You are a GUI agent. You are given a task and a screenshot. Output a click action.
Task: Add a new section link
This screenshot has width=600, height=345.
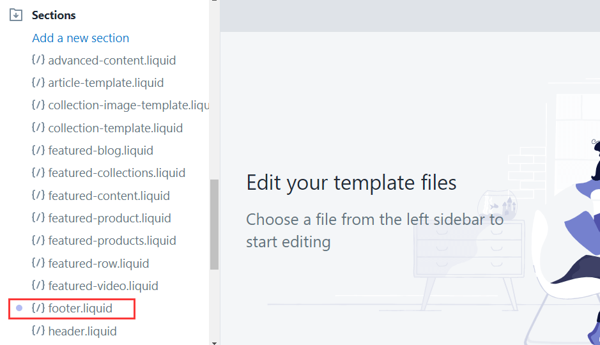[x=81, y=38]
